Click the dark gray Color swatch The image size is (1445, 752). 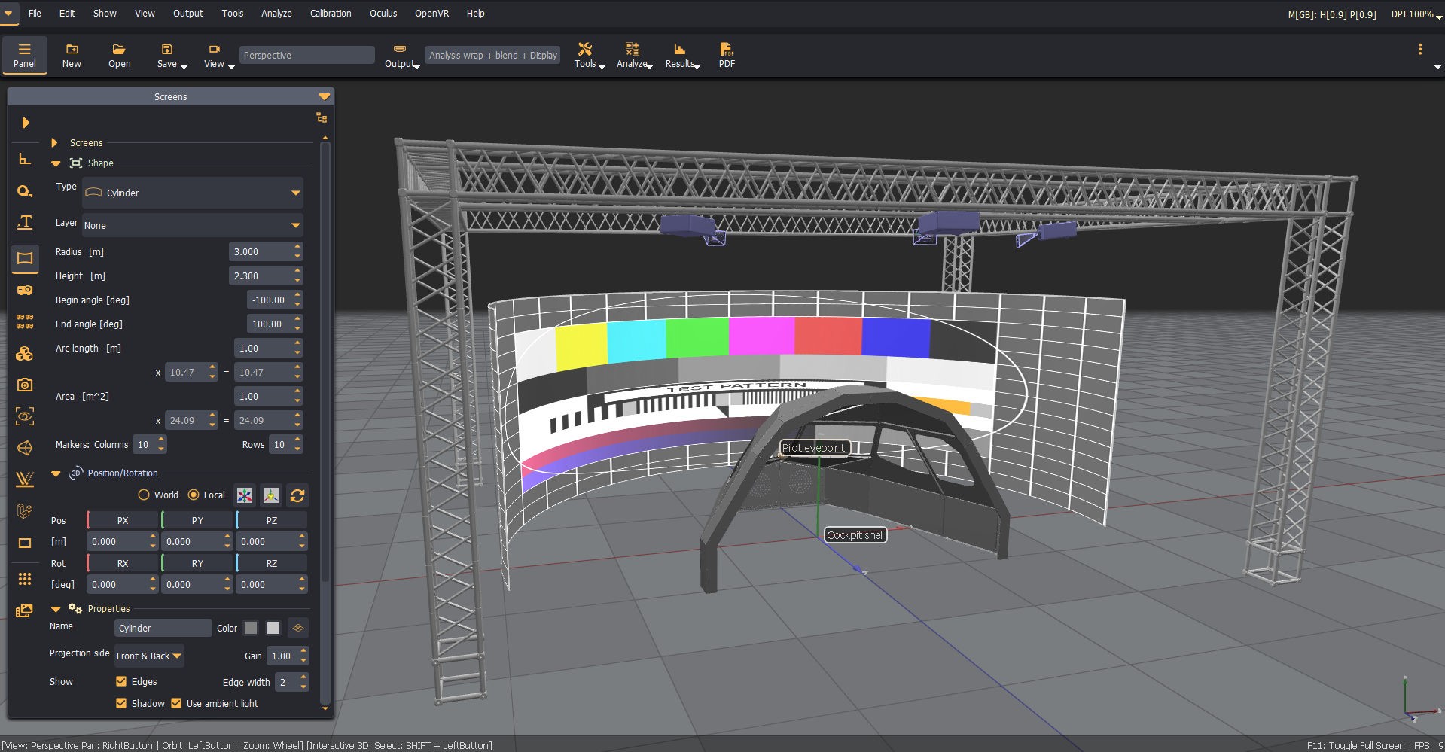[251, 628]
